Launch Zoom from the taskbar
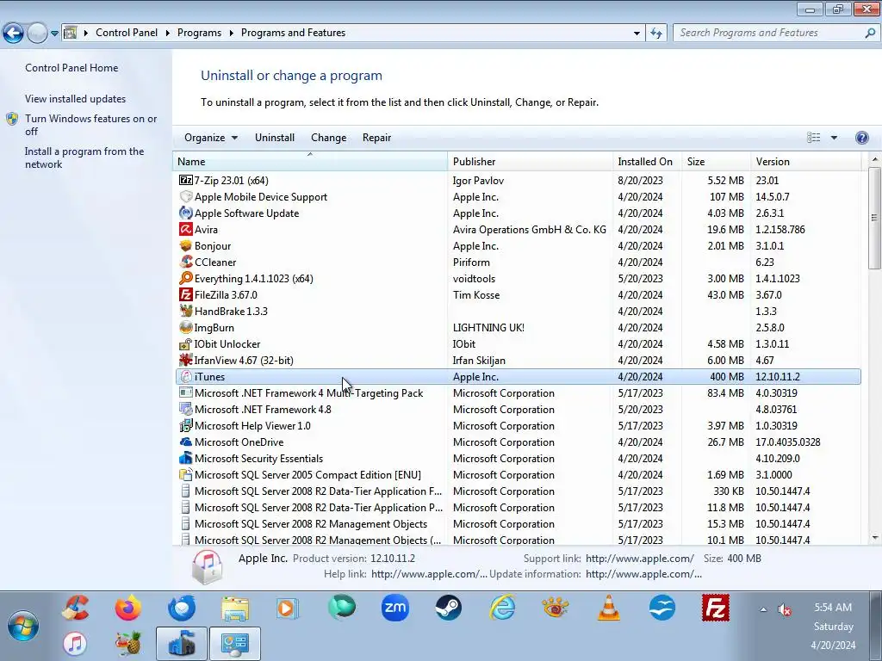The height and width of the screenshot is (661, 882). [394, 608]
